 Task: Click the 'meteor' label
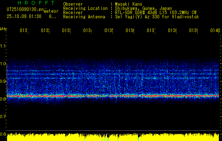[51, 11]
